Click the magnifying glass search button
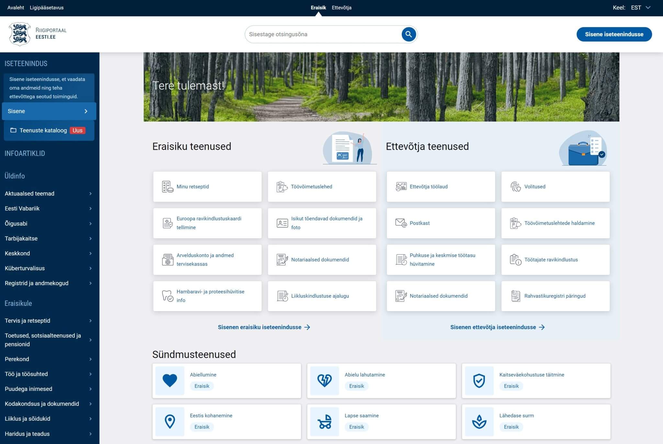 pyautogui.click(x=409, y=34)
